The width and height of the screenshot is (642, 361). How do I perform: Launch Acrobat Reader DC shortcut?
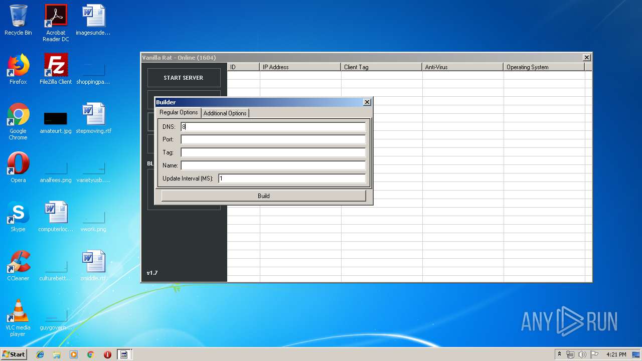pyautogui.click(x=56, y=23)
